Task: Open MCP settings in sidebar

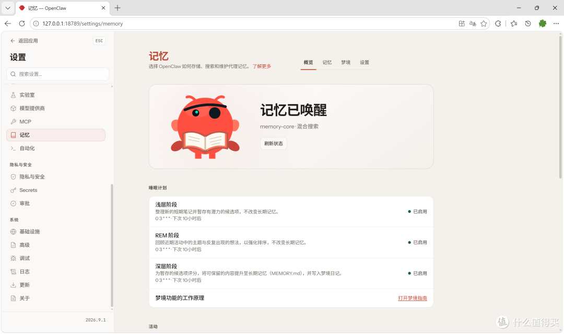Action: [x=56, y=122]
